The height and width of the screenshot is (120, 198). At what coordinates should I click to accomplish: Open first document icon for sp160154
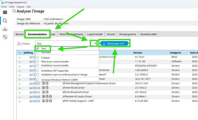point(43,87)
